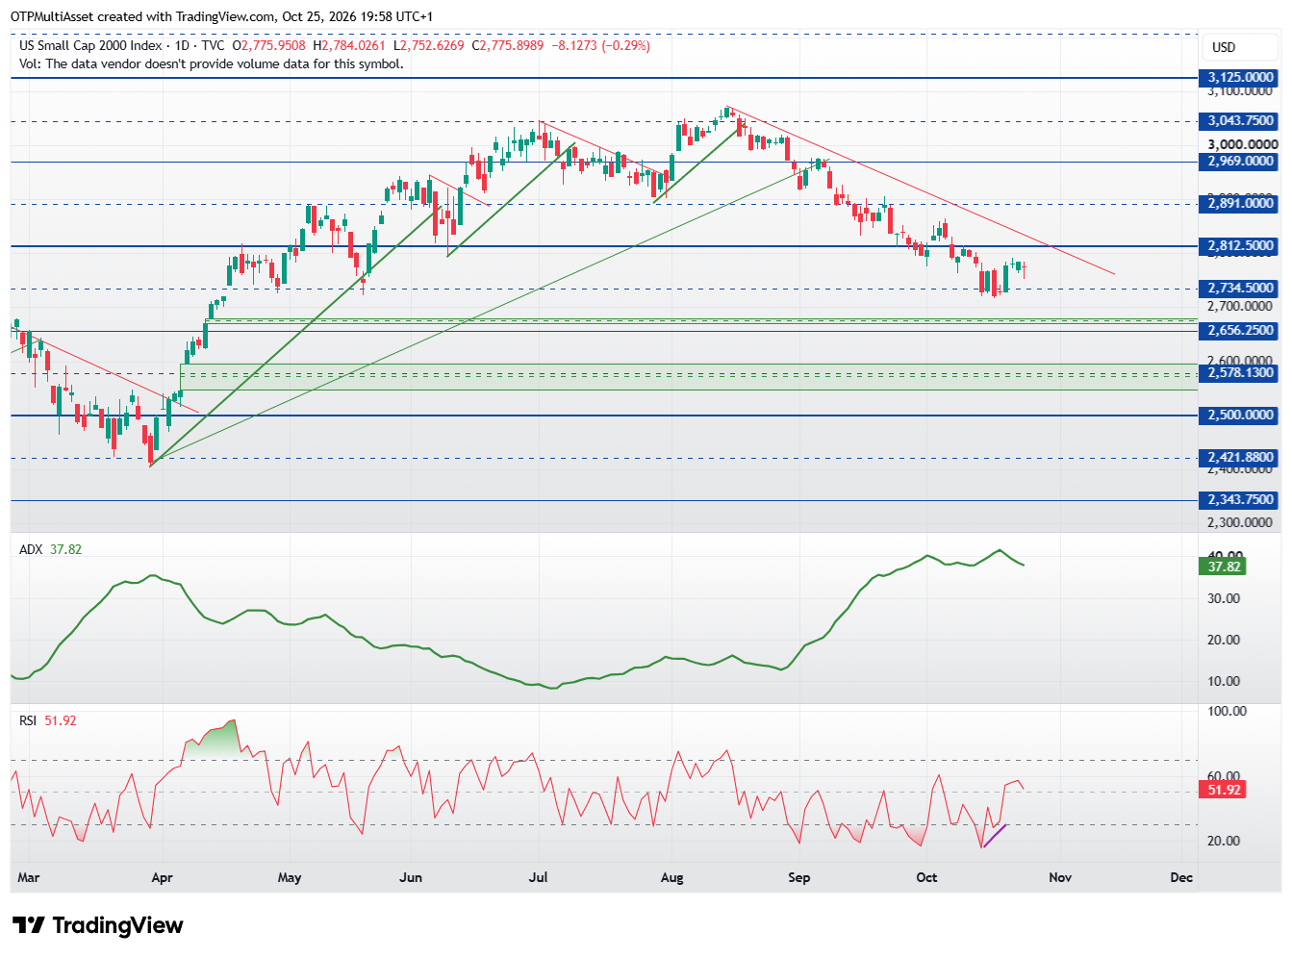This screenshot has width=1292, height=958.
Task: Click the Aug label on time axis
Action: pyautogui.click(x=672, y=877)
